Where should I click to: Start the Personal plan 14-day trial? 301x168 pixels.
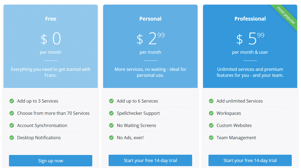pyautogui.click(x=150, y=160)
